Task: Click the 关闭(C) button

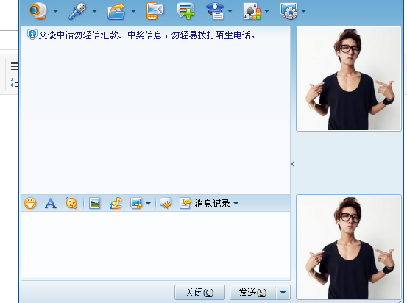Action: coord(199,293)
